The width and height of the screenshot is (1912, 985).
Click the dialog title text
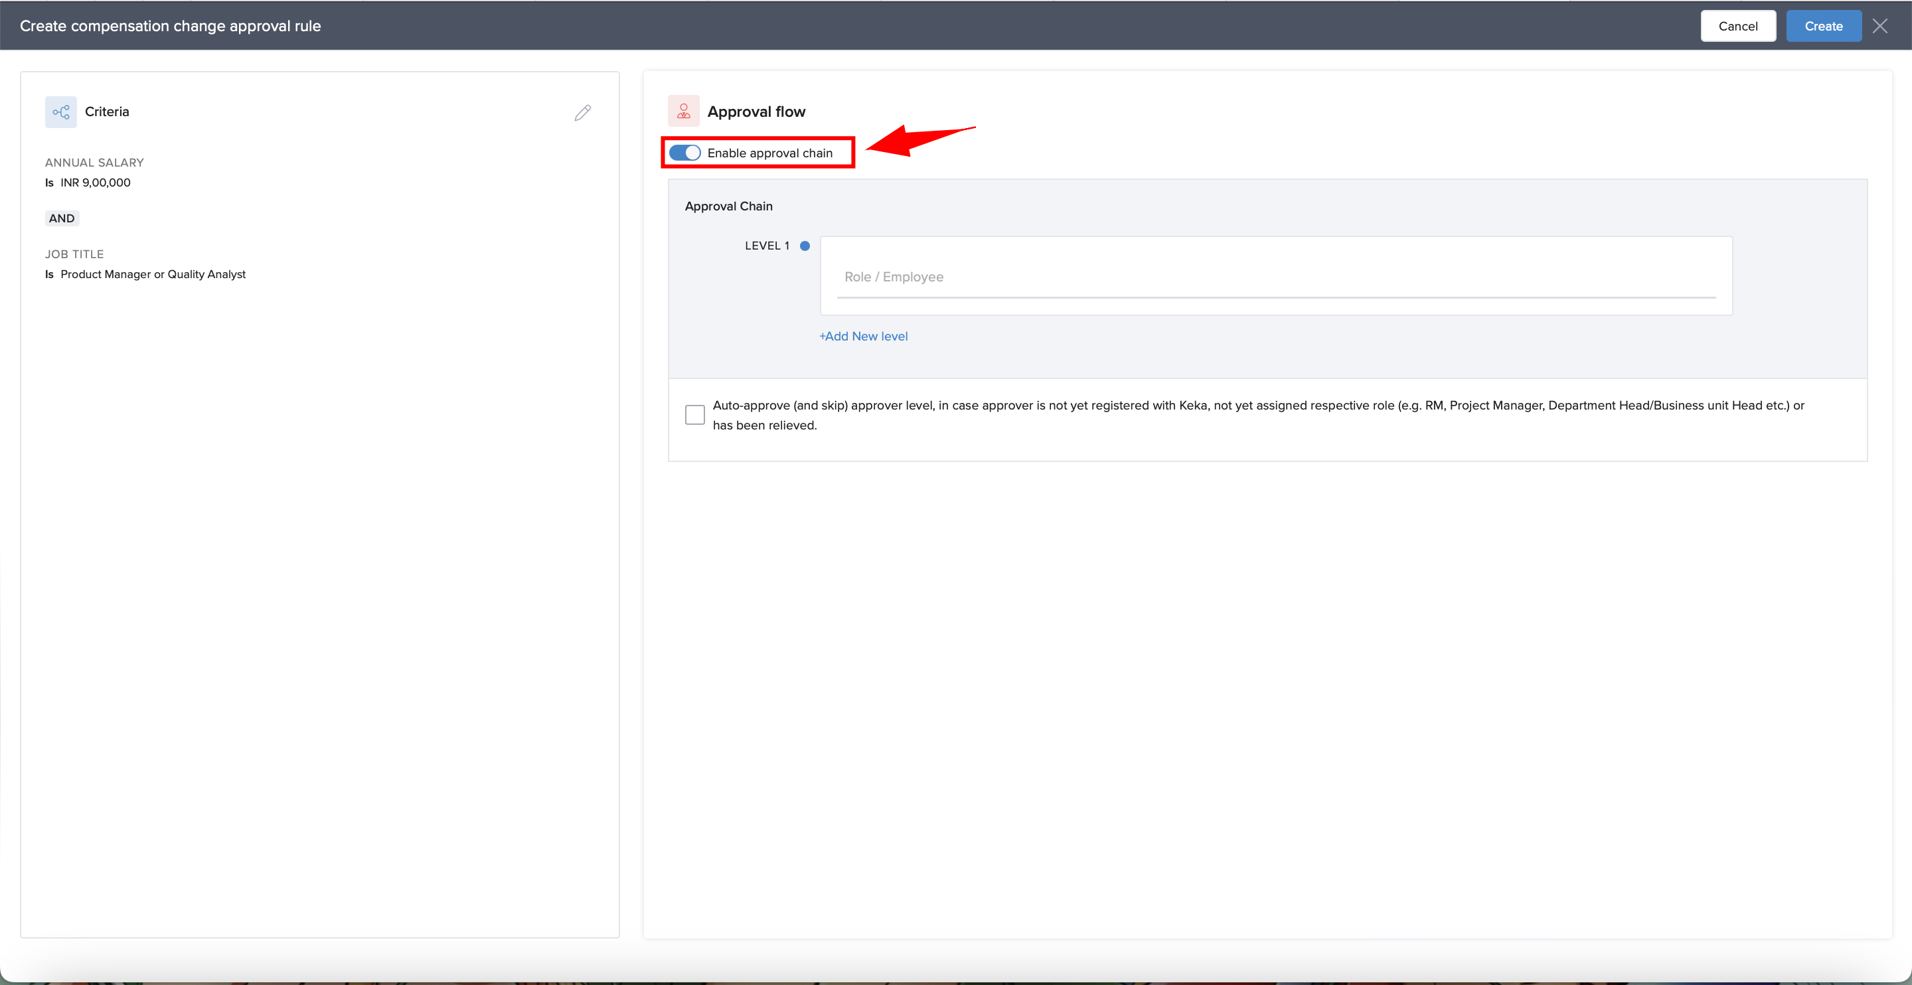[x=170, y=26]
